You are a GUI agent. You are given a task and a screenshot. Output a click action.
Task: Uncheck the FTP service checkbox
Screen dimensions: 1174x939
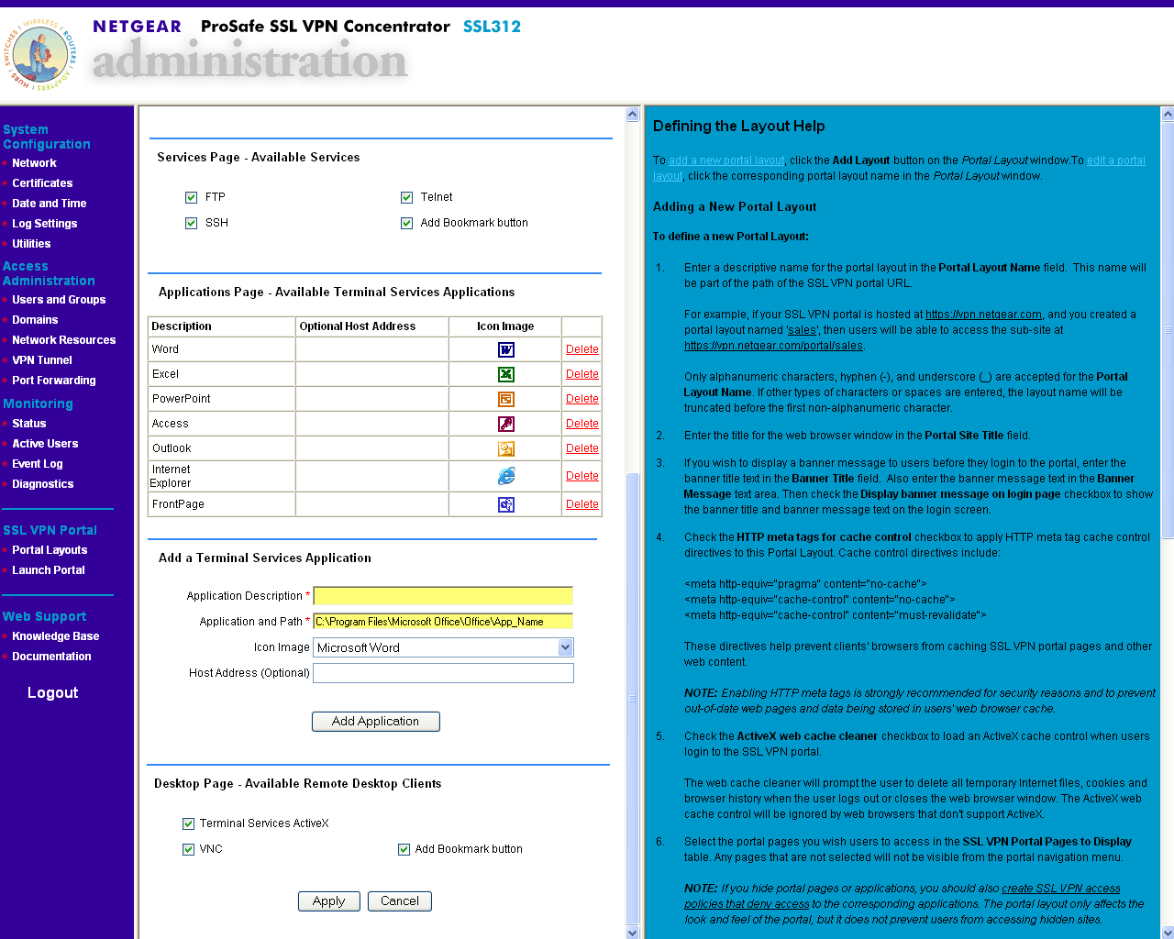[192, 197]
